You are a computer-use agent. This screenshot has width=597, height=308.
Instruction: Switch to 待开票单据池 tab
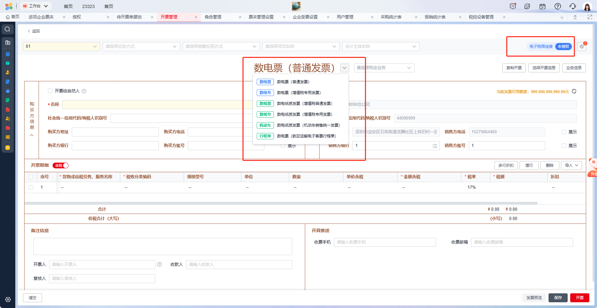pos(129,17)
